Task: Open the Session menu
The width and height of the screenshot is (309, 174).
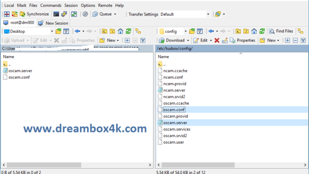Action: [71, 5]
